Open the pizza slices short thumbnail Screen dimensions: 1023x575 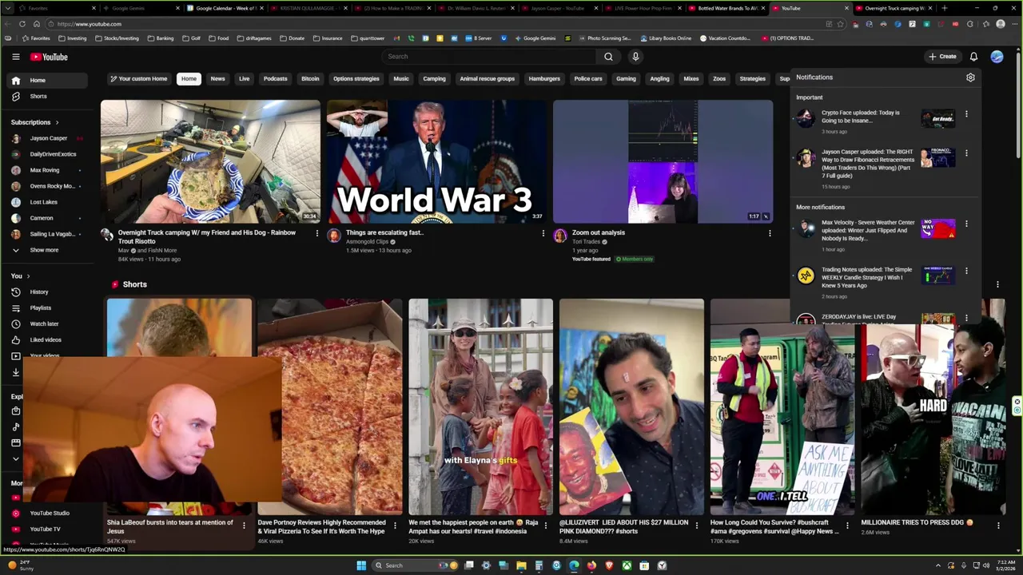329,406
